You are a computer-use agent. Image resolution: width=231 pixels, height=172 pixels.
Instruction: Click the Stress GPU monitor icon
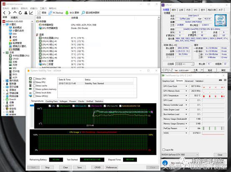click(x=31, y=96)
